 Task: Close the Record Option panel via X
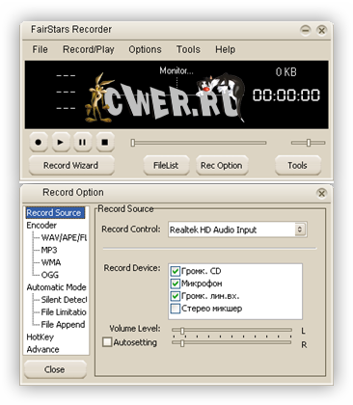pos(321,193)
